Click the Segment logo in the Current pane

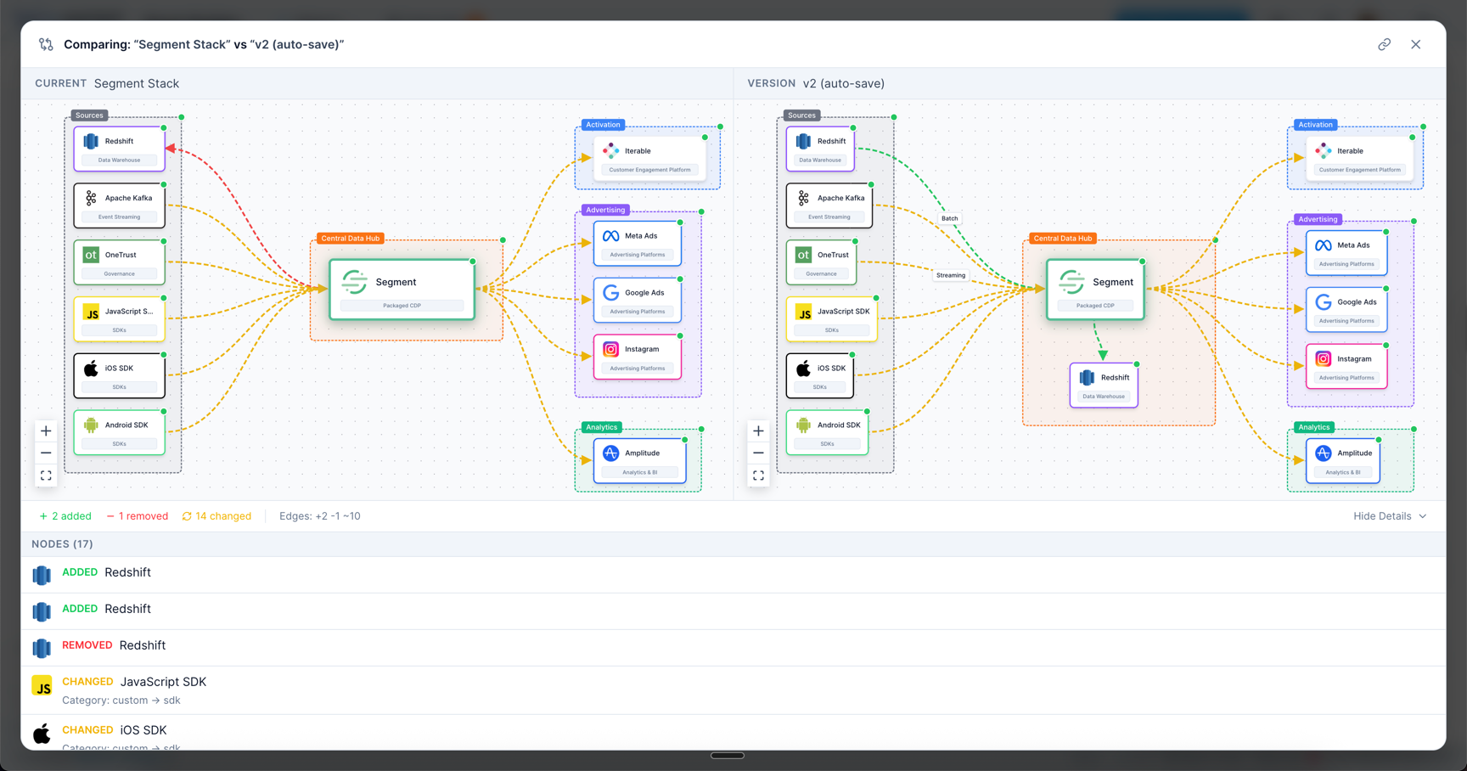[355, 281]
